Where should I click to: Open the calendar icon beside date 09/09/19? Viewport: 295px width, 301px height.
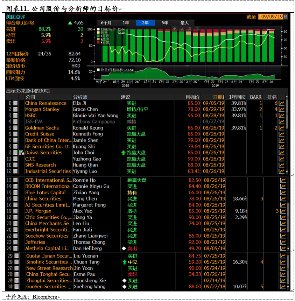click(x=286, y=17)
